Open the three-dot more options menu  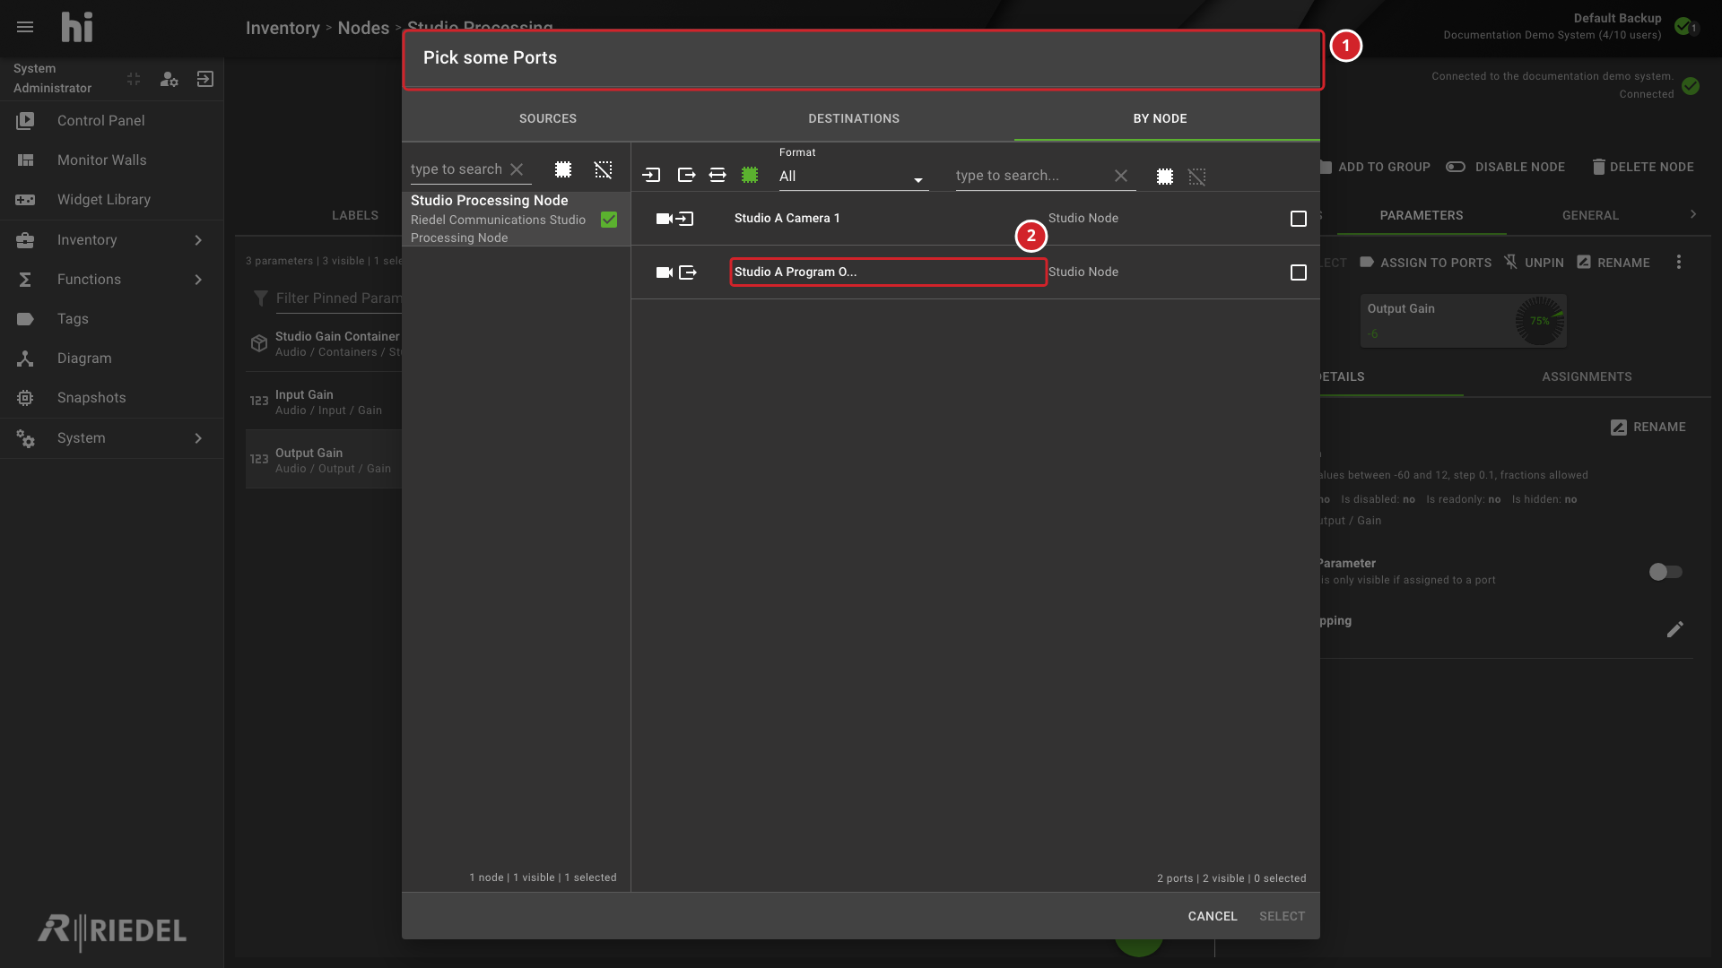(1679, 263)
